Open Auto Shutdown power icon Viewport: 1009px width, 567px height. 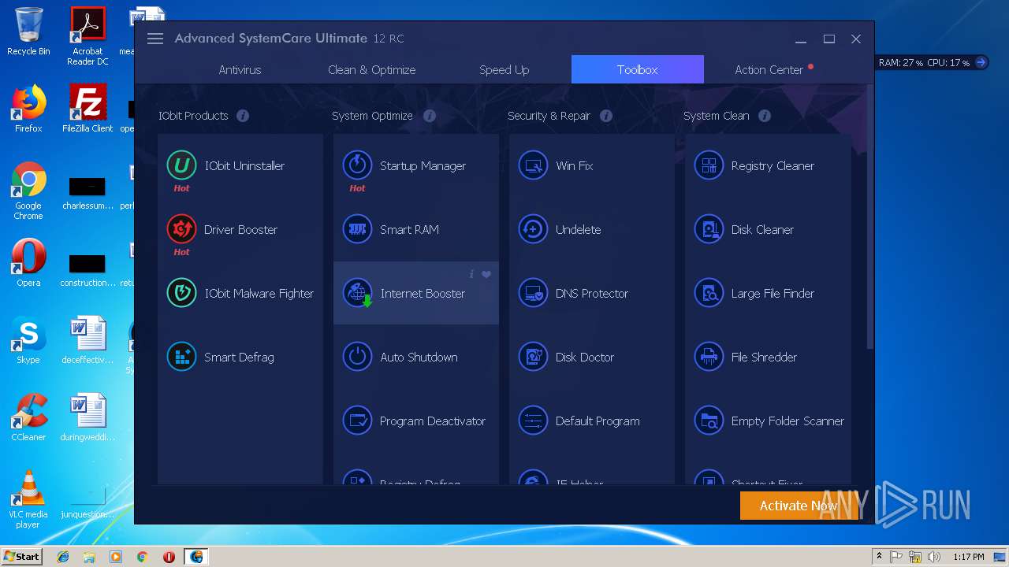coord(357,357)
